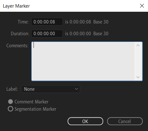Focus the Duration field showing 0:00:00:00
Image resolution: width=148 pixels, height=131 pixels.
click(x=47, y=34)
